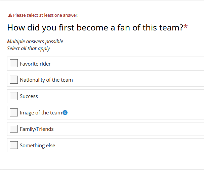Click the 'Select all that apply' instruction text

click(29, 49)
